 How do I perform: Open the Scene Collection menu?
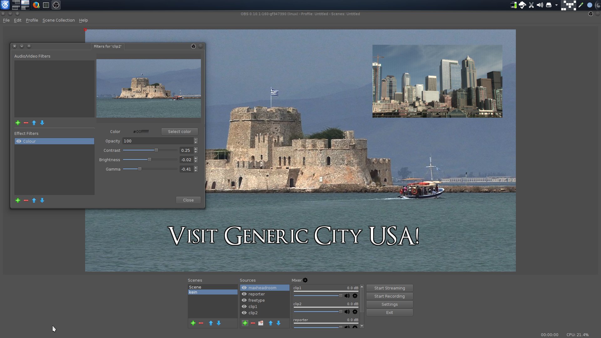point(59,20)
